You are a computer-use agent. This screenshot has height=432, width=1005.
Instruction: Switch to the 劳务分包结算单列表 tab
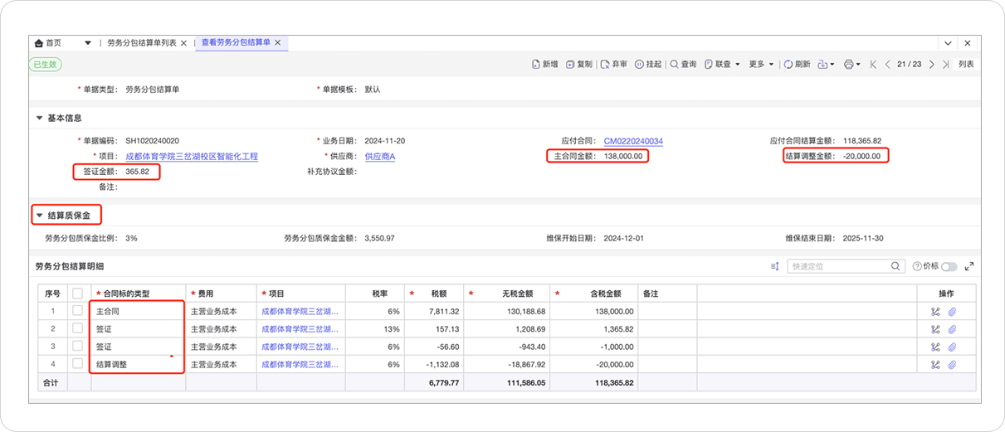142,42
